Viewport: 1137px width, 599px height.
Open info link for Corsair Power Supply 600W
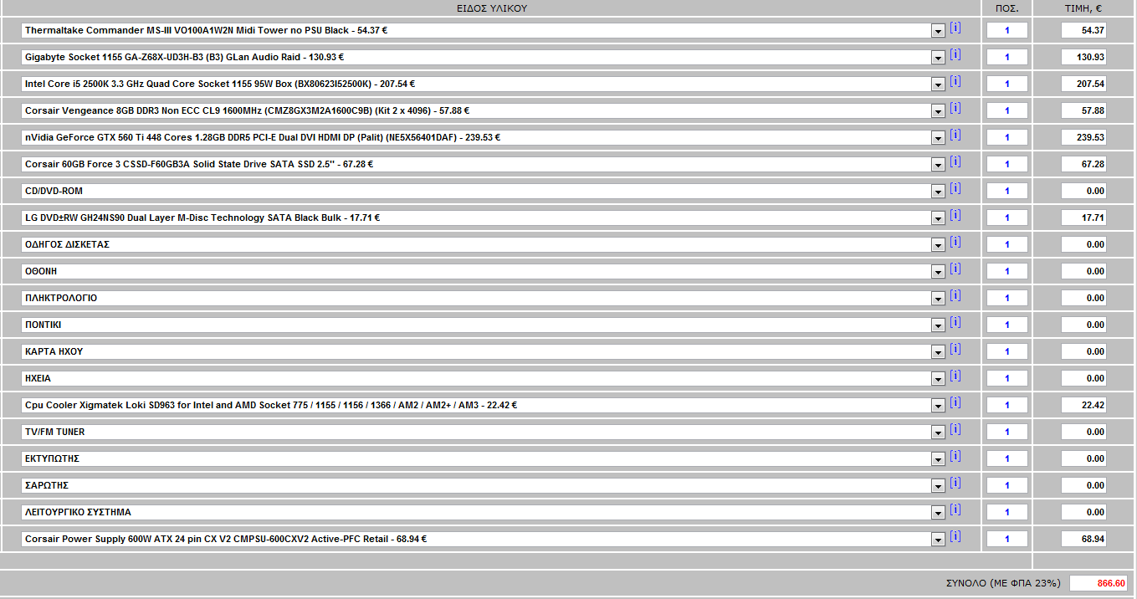[x=955, y=536]
